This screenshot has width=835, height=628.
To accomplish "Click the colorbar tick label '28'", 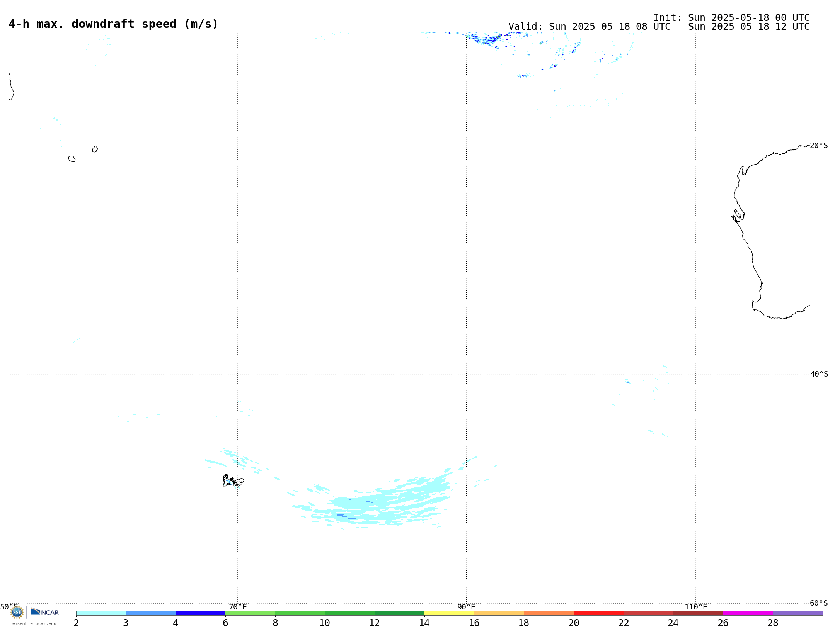I will [x=773, y=623].
